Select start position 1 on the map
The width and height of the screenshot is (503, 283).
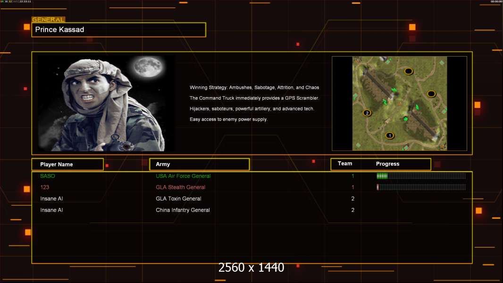390,135
